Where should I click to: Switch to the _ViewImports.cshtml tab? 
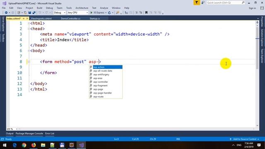[41, 19]
